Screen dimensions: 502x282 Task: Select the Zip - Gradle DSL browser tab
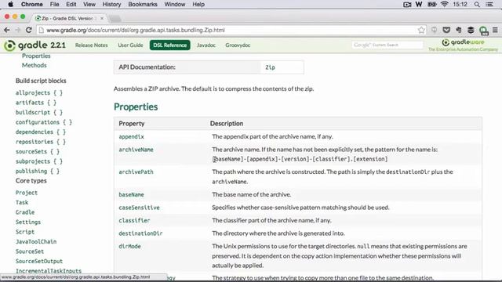point(69,18)
